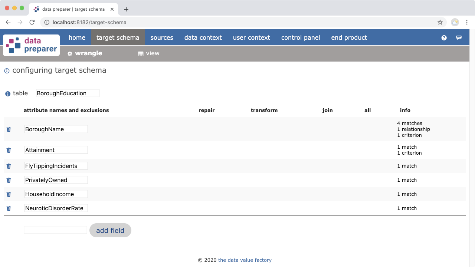Edit the BoroughName attribute field
Viewport: 475px width, 267px height.
coord(56,129)
